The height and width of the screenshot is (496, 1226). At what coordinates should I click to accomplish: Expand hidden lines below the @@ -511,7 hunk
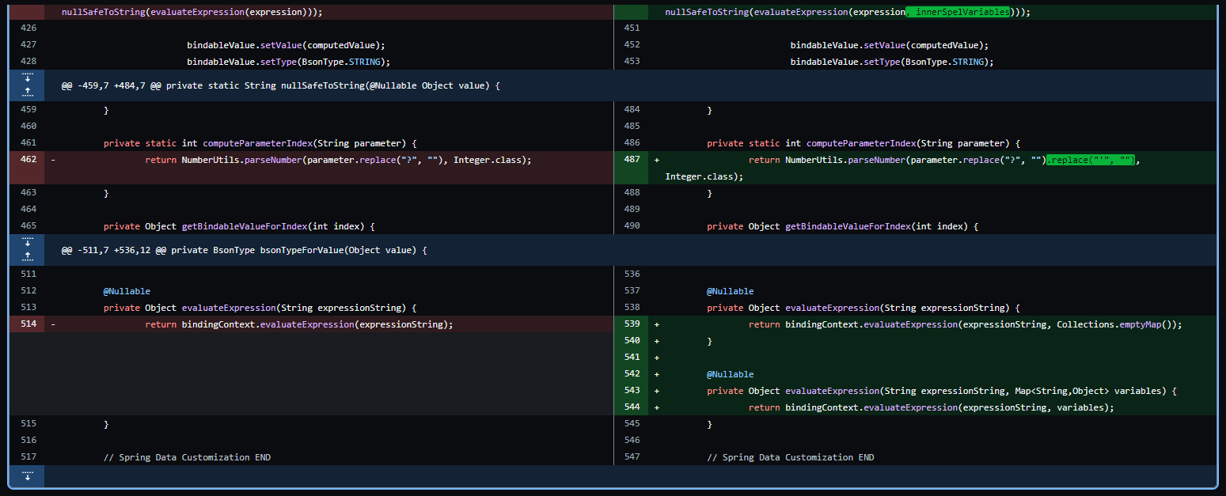pyautogui.click(x=28, y=244)
